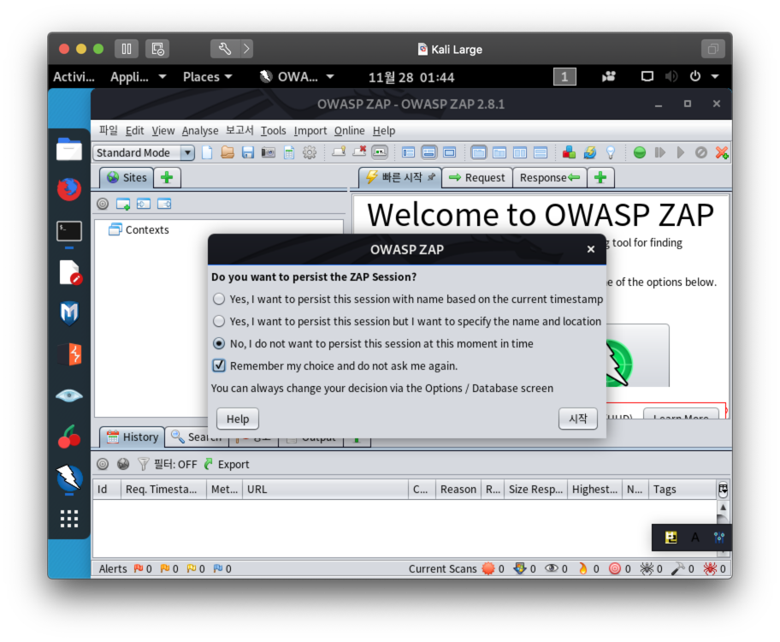
Task: Click the Burp Suite orange icon in dock
Action: point(69,354)
